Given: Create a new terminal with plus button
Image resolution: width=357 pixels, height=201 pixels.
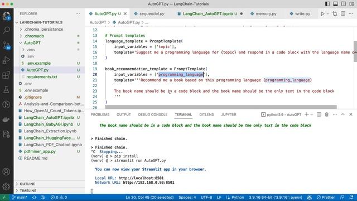Looking at the screenshot, I should (x=306, y=114).
